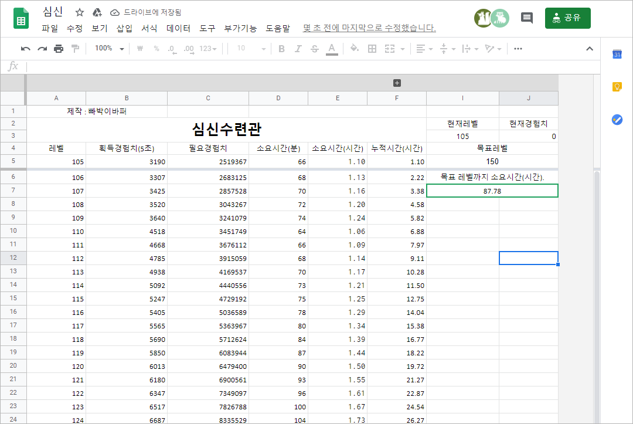633x424 pixels.
Task: Toggle strikethrough formatting
Action: (314, 49)
